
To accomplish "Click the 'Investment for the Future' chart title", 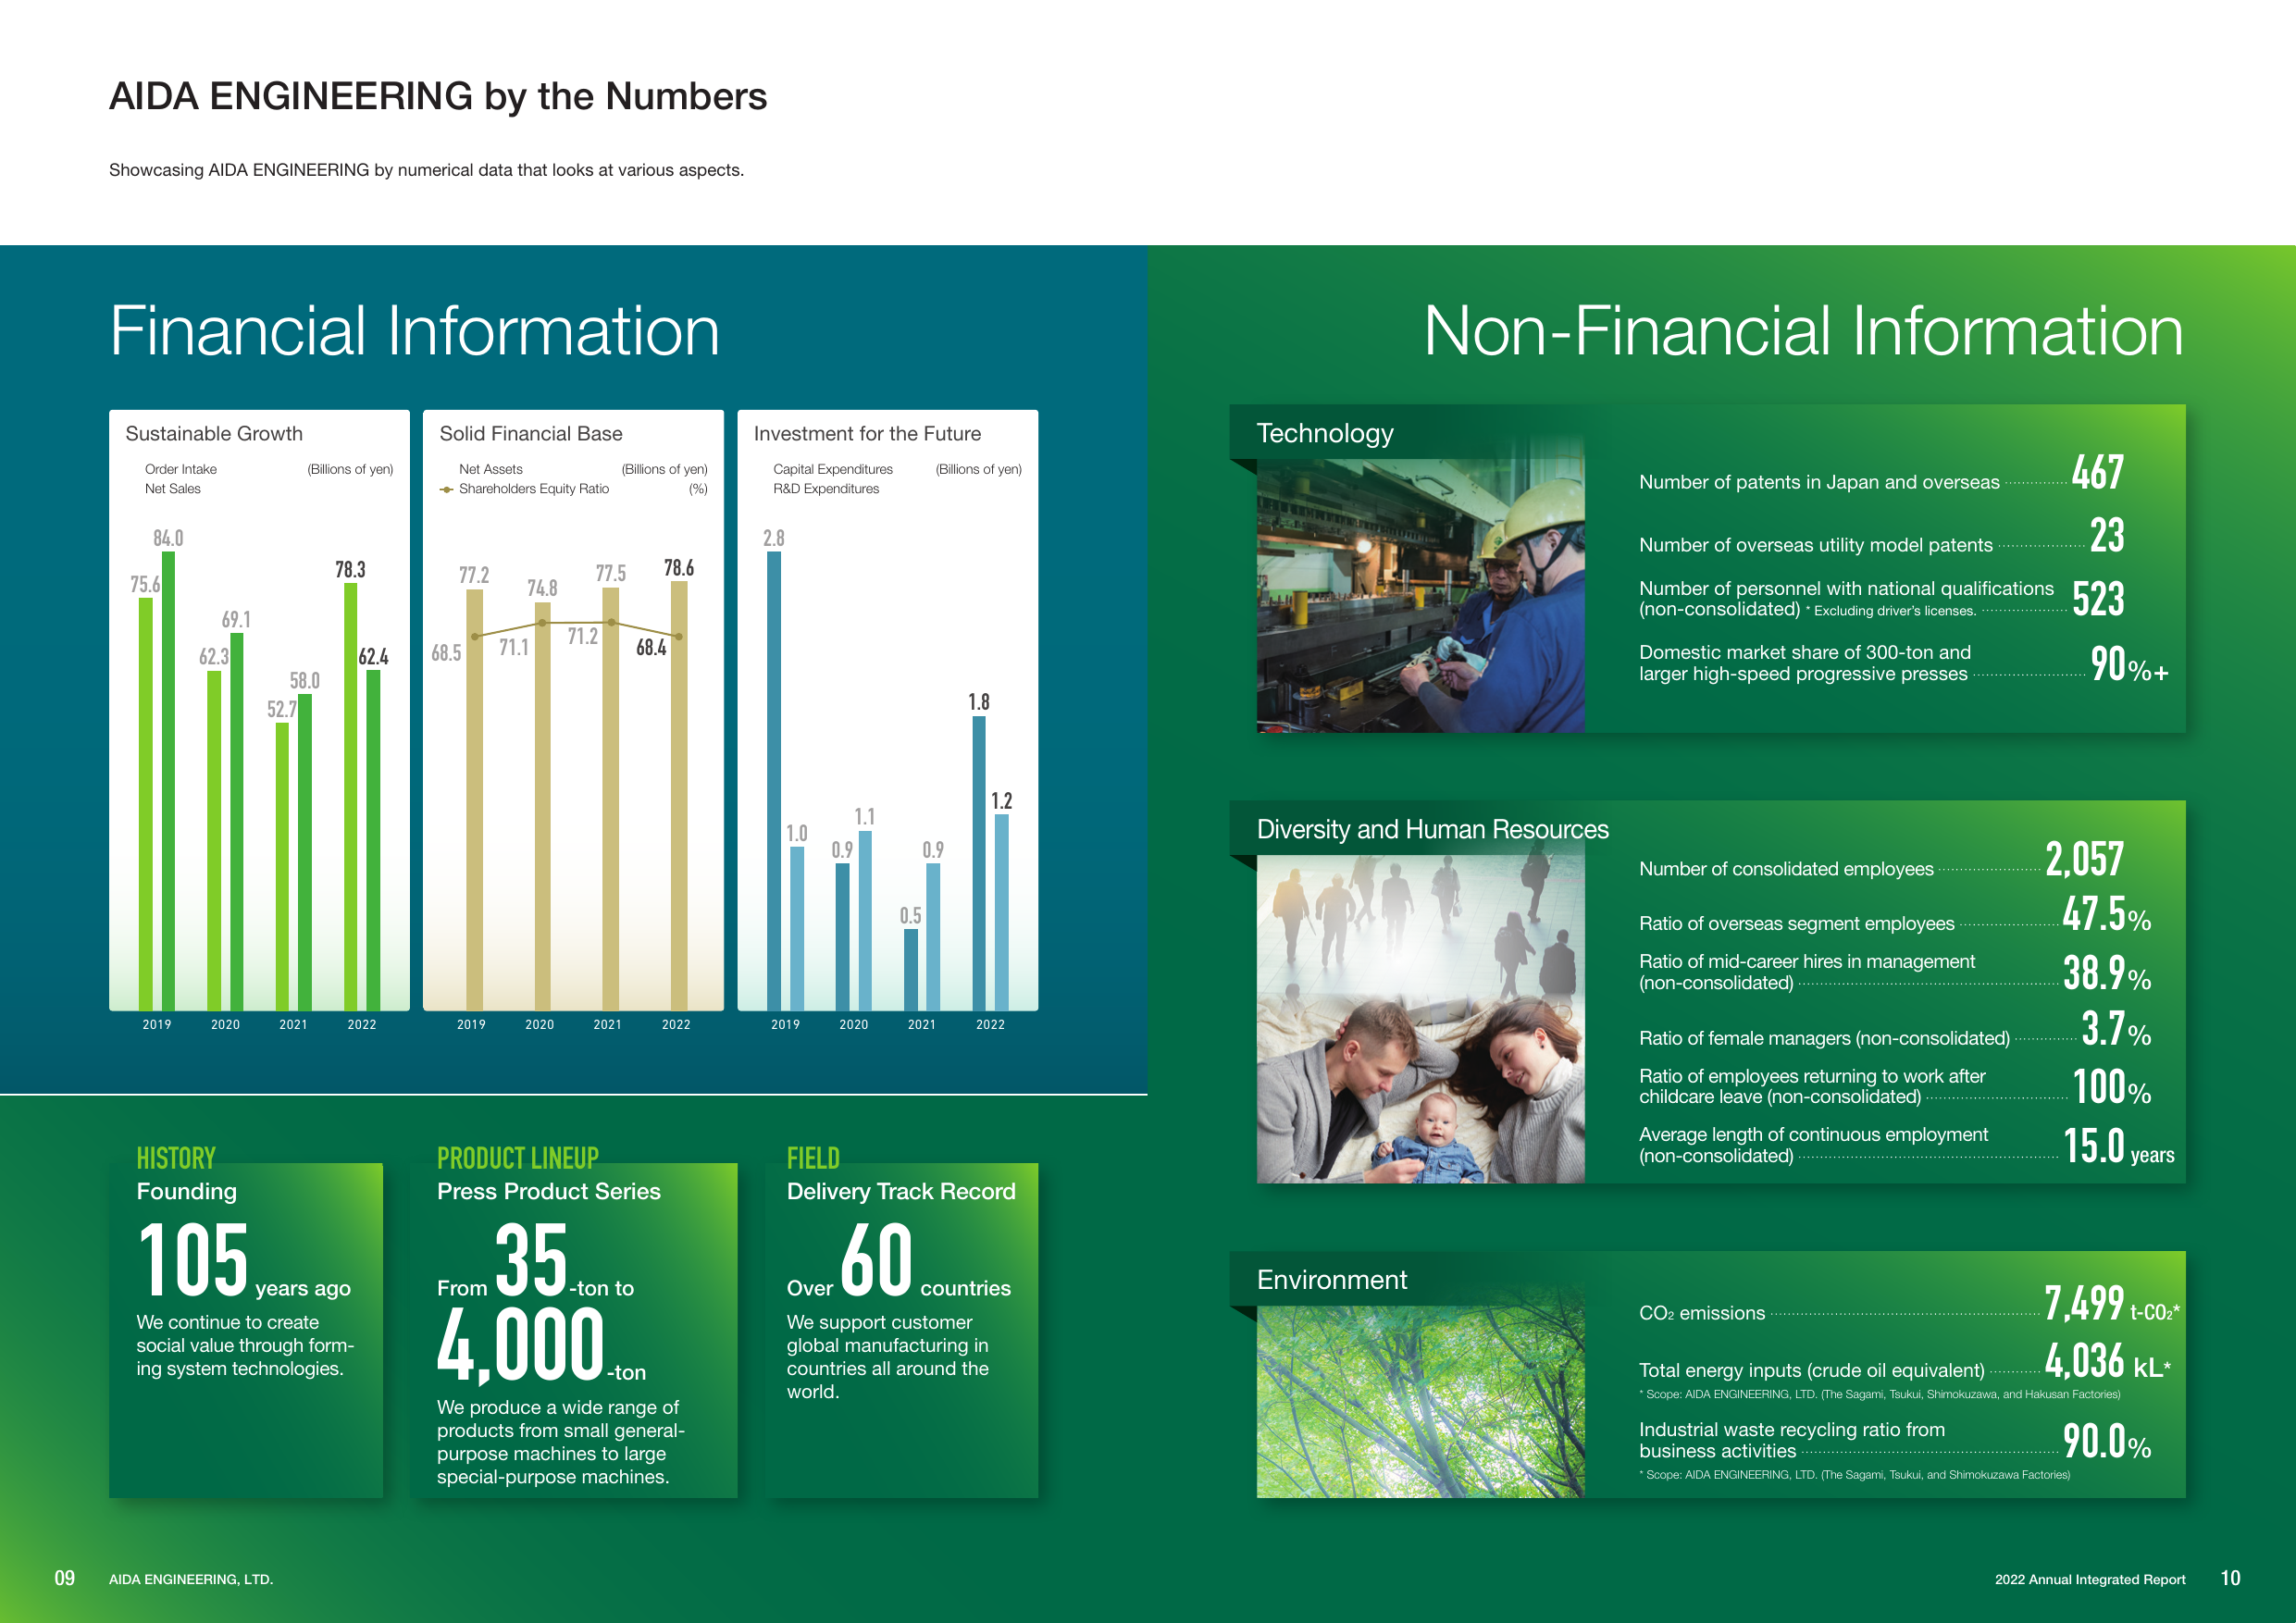I will (867, 434).
